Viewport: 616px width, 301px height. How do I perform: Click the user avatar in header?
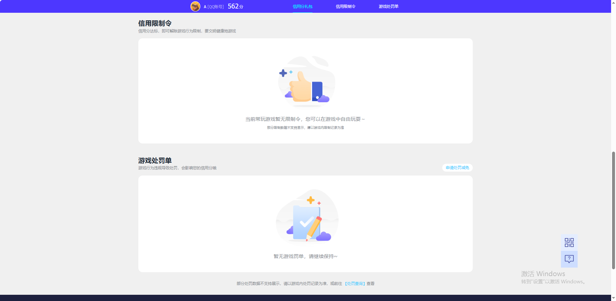click(195, 6)
